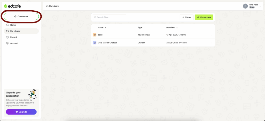Image resolution: width=265 pixels, height=121 pixels.
Task: Sort by Type column header
Action: tap(142, 27)
